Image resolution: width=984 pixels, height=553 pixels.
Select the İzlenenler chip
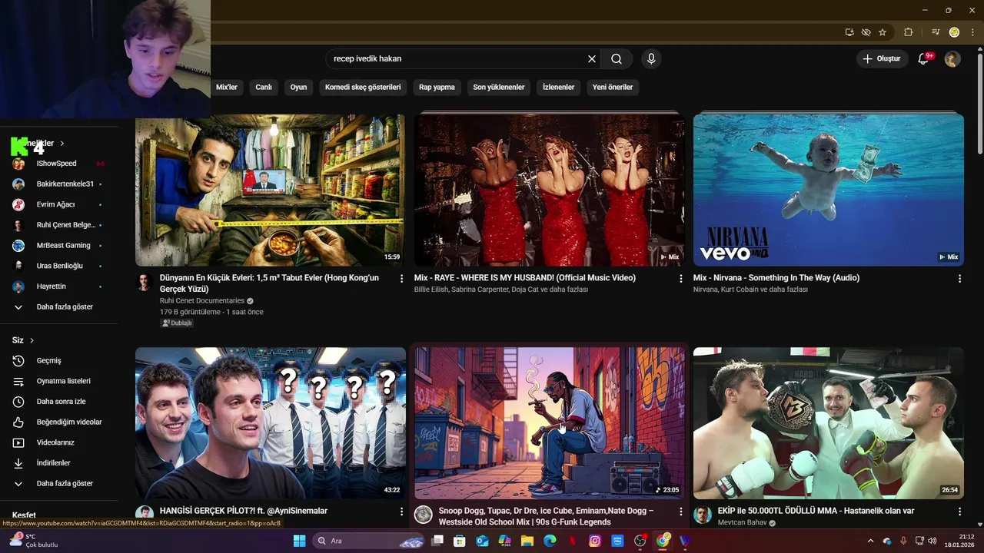pos(559,88)
